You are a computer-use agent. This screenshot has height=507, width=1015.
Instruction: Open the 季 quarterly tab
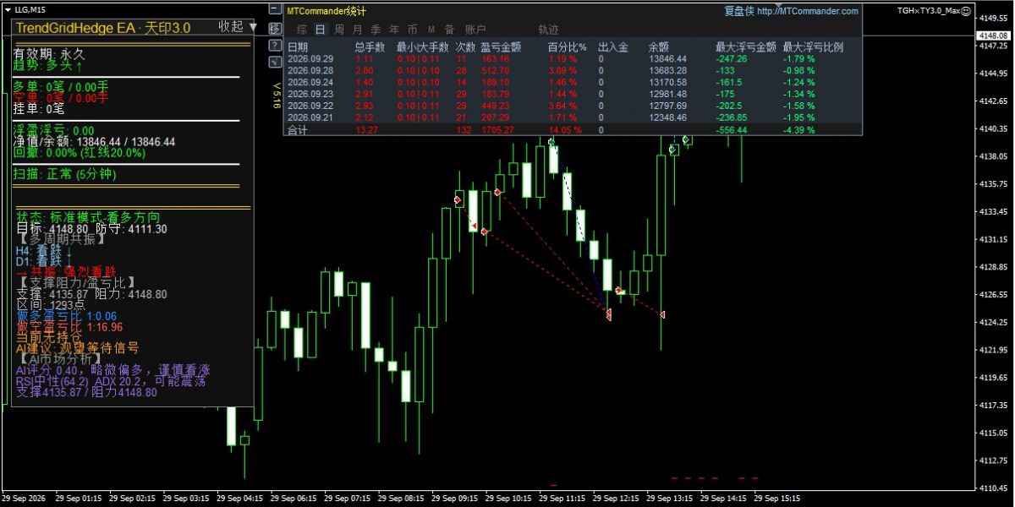point(376,30)
